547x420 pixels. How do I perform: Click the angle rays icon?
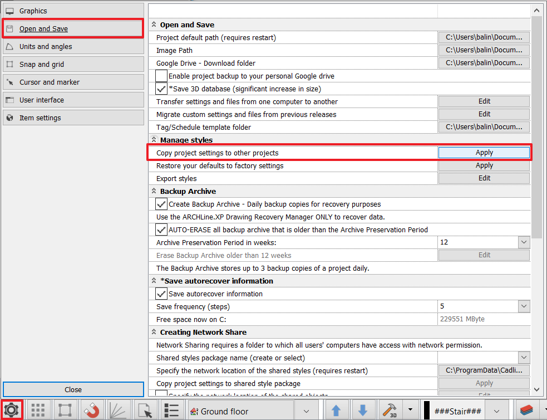[119, 411]
